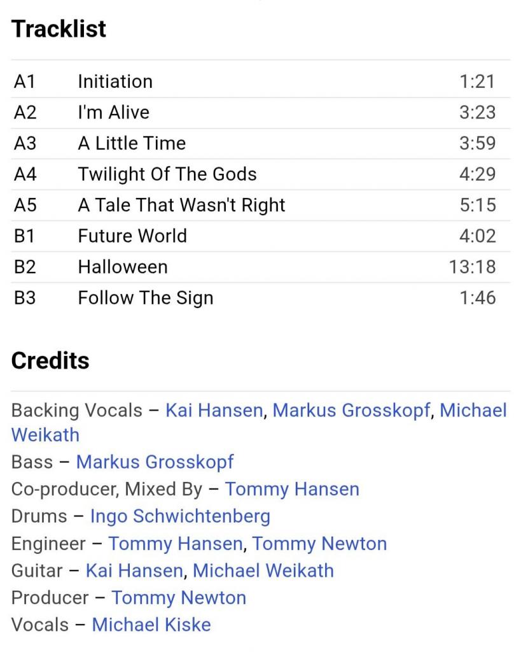Screen dimensions: 521x652
Task: Click the Tracklist section heading
Action: pos(59,29)
